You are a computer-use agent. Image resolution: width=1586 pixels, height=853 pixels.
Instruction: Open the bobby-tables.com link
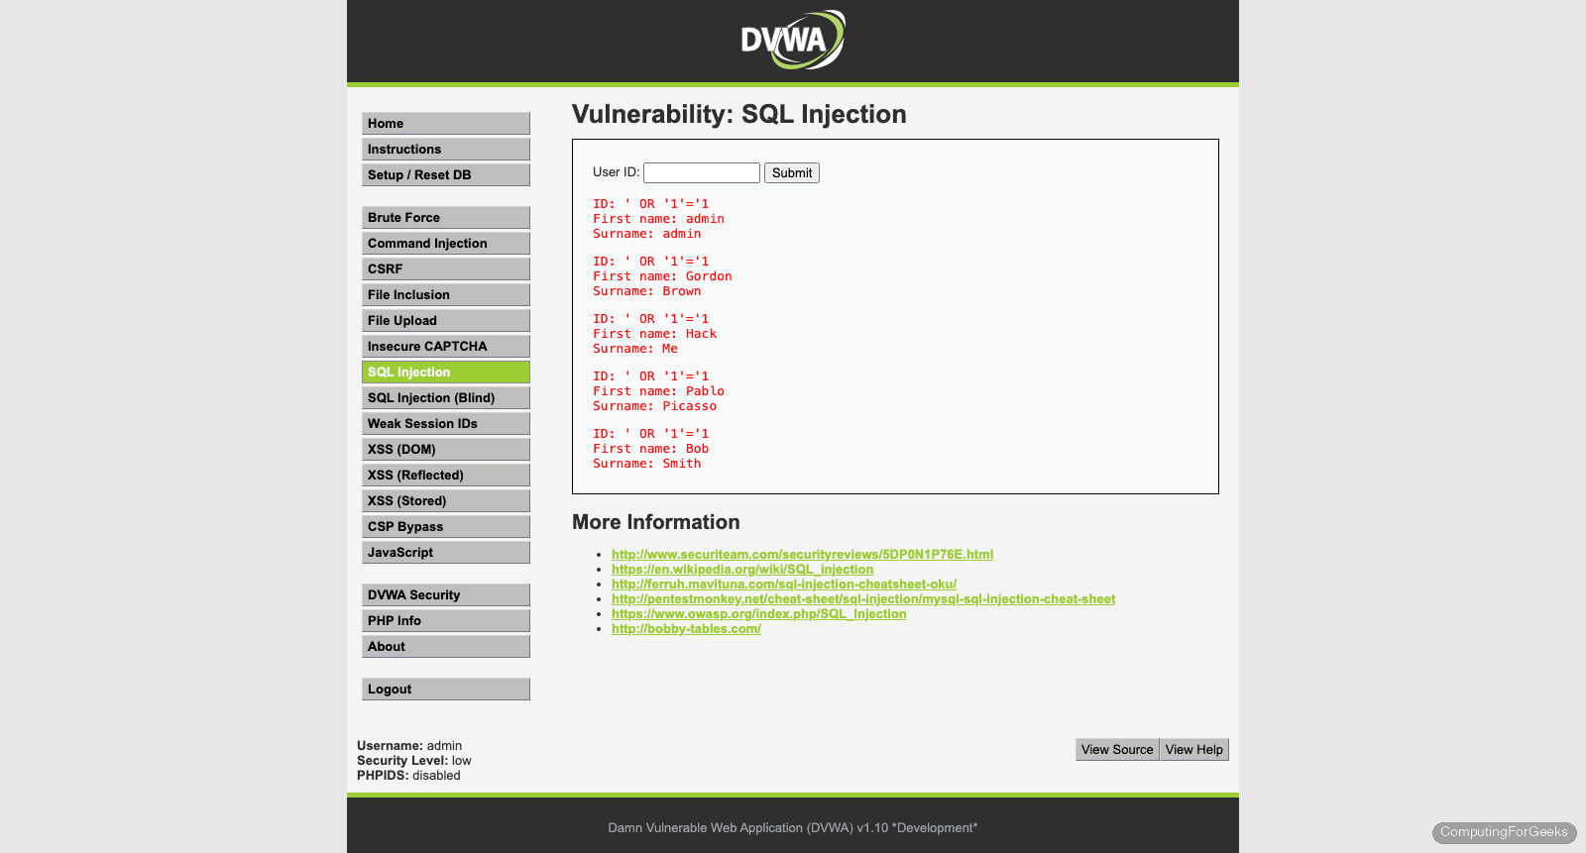pos(686,628)
